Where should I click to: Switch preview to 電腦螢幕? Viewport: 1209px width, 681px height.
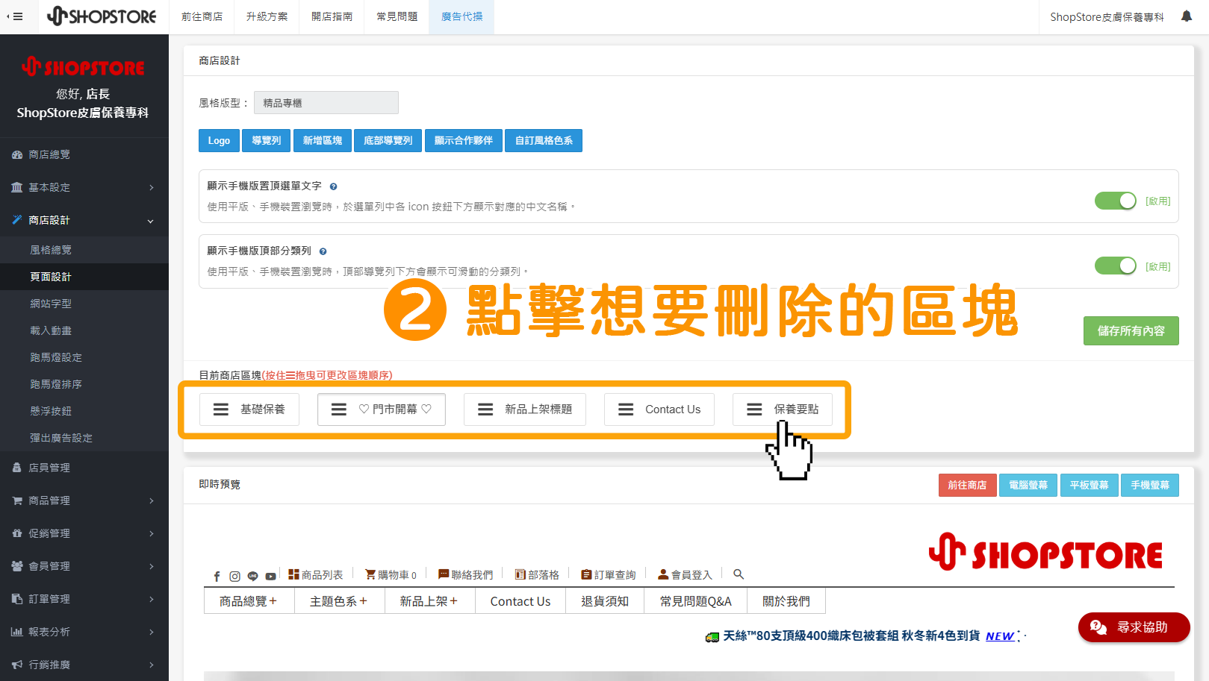(x=1028, y=485)
